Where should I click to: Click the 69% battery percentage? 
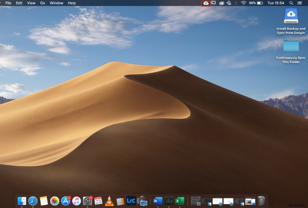pos(253,3)
